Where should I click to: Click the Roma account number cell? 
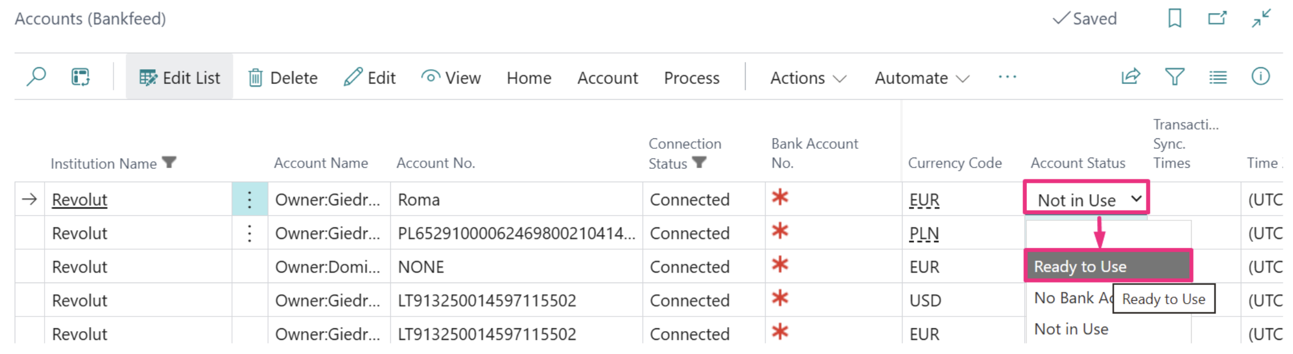517,199
